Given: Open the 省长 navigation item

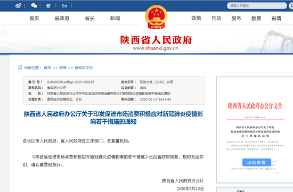Looking at the screenshot, I should click(x=89, y=18).
